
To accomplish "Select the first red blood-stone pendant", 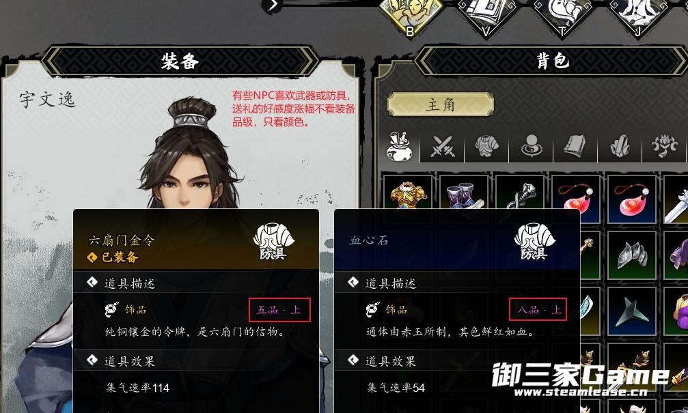I will [x=576, y=198].
